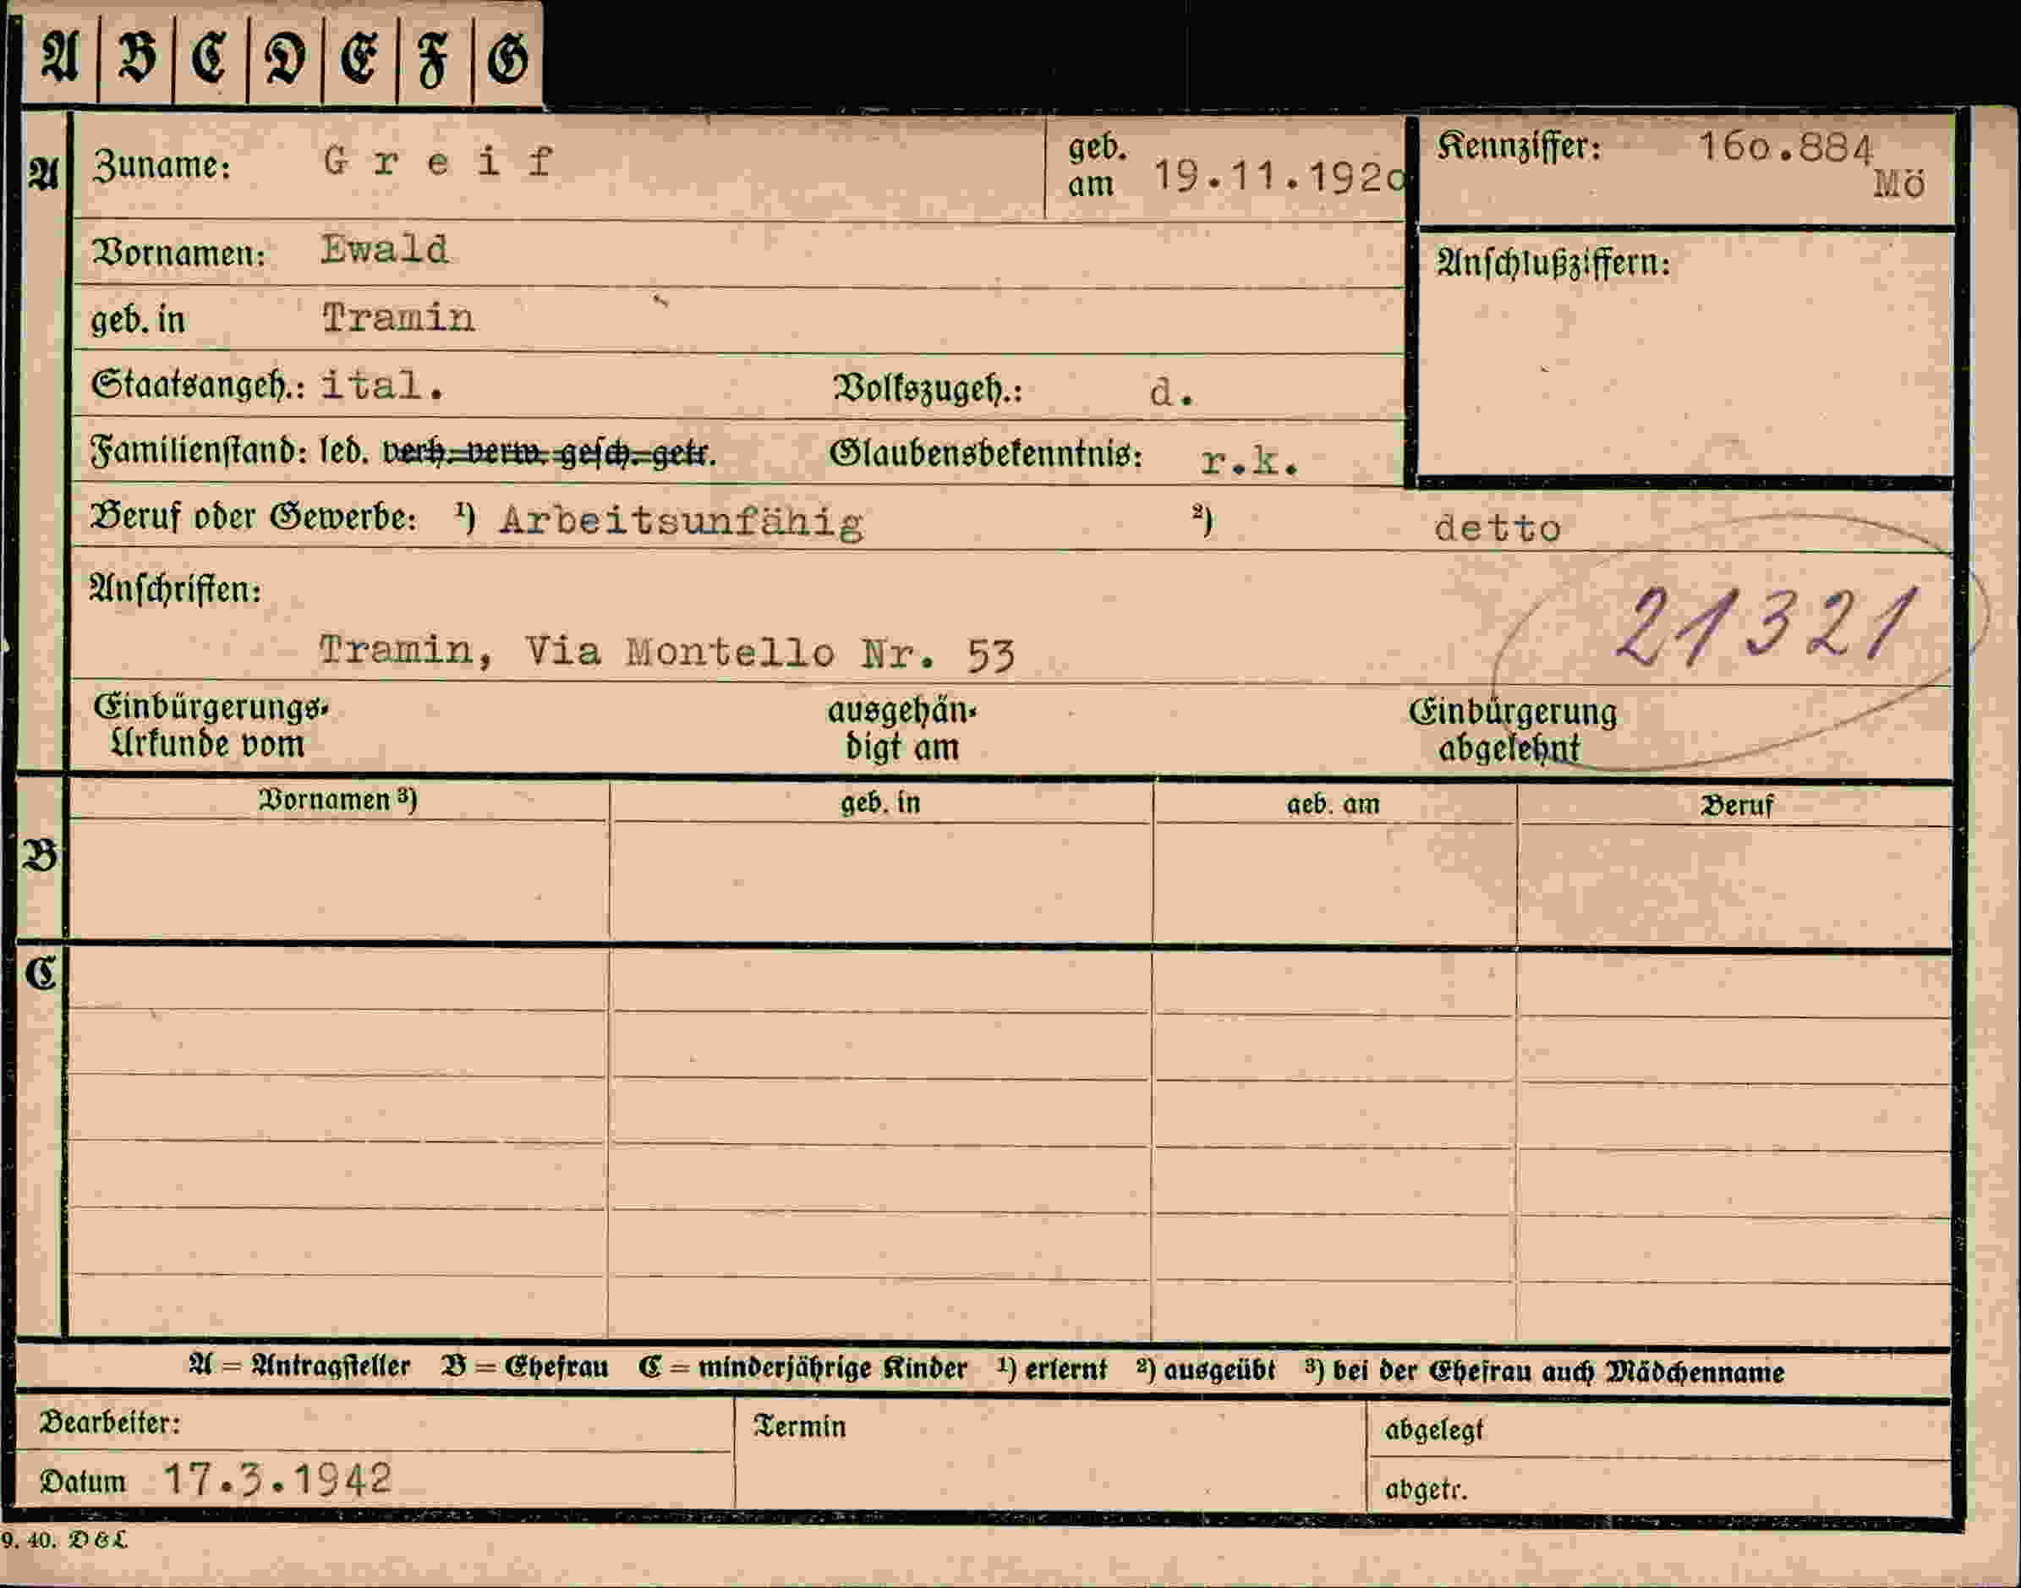The width and height of the screenshot is (2021, 1588).
Task: Click the legend text 'A = Antragsteller'
Action: click(x=298, y=1366)
